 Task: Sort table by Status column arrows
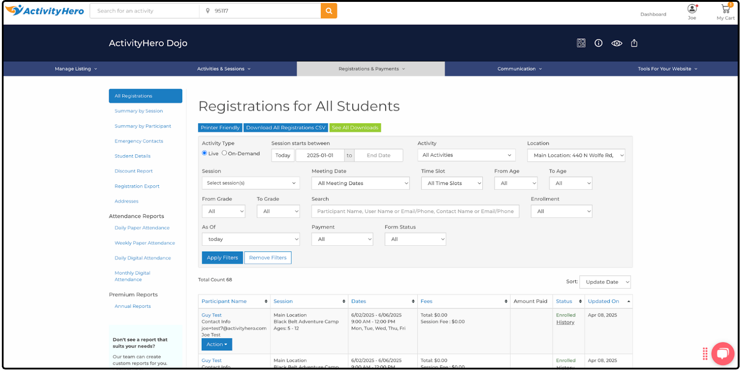pyautogui.click(x=580, y=301)
